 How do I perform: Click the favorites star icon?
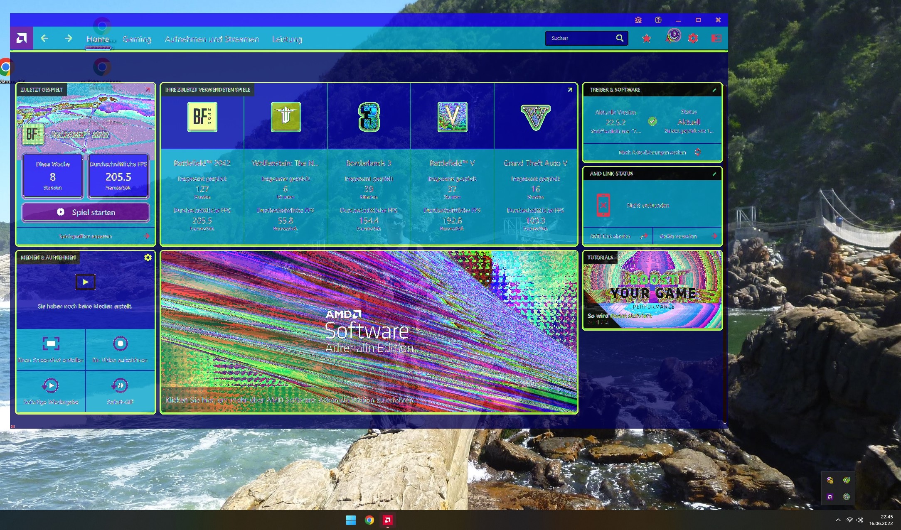click(x=647, y=38)
